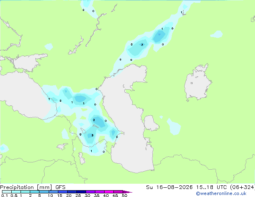Click the 'Precipitation [mm]' title text
The height and width of the screenshot is (197, 255).
26,187
